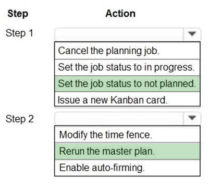Select 'Rerun the master plan.' option

point(127,151)
